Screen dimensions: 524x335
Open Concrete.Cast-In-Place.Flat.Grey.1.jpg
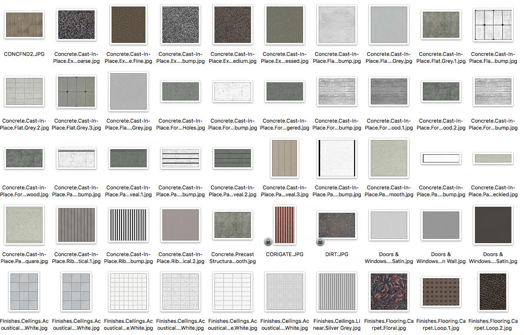click(441, 25)
